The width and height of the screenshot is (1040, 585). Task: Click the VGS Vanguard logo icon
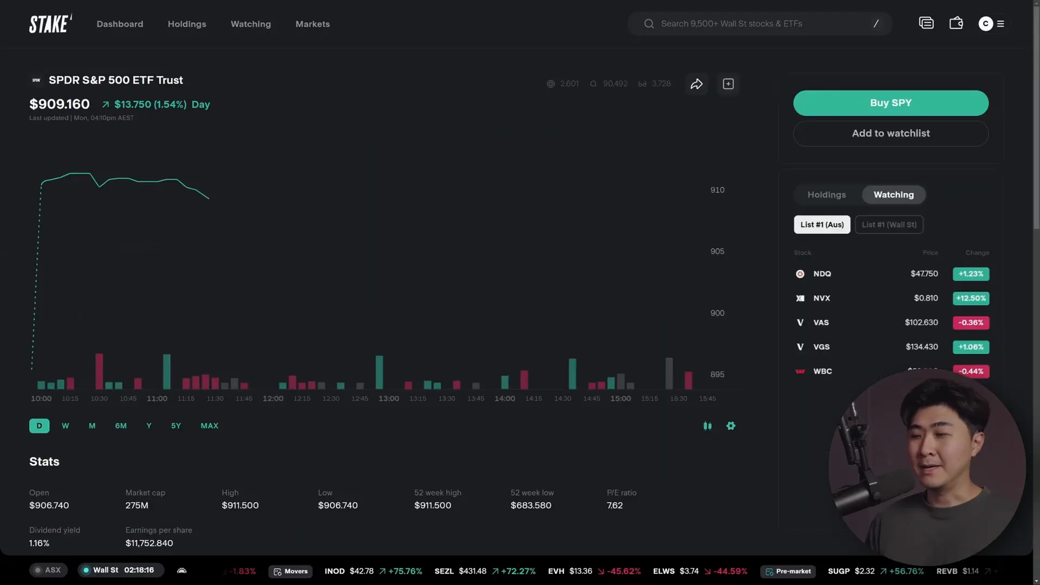(800, 347)
